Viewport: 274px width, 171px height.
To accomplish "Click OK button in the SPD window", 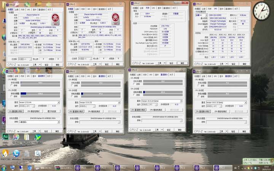I will click(x=244, y=64).
